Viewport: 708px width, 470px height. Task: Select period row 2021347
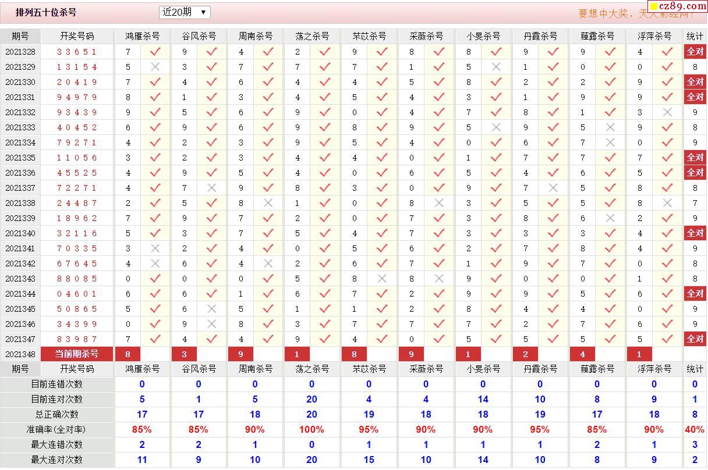click(20, 339)
